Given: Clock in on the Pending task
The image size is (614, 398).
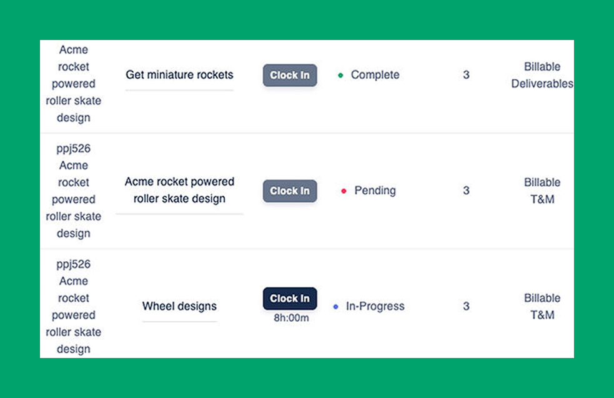Looking at the screenshot, I should coord(290,191).
